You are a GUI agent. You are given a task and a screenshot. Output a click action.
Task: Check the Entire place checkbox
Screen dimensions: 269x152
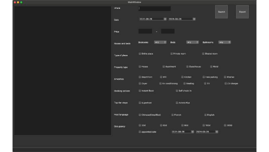140,54
